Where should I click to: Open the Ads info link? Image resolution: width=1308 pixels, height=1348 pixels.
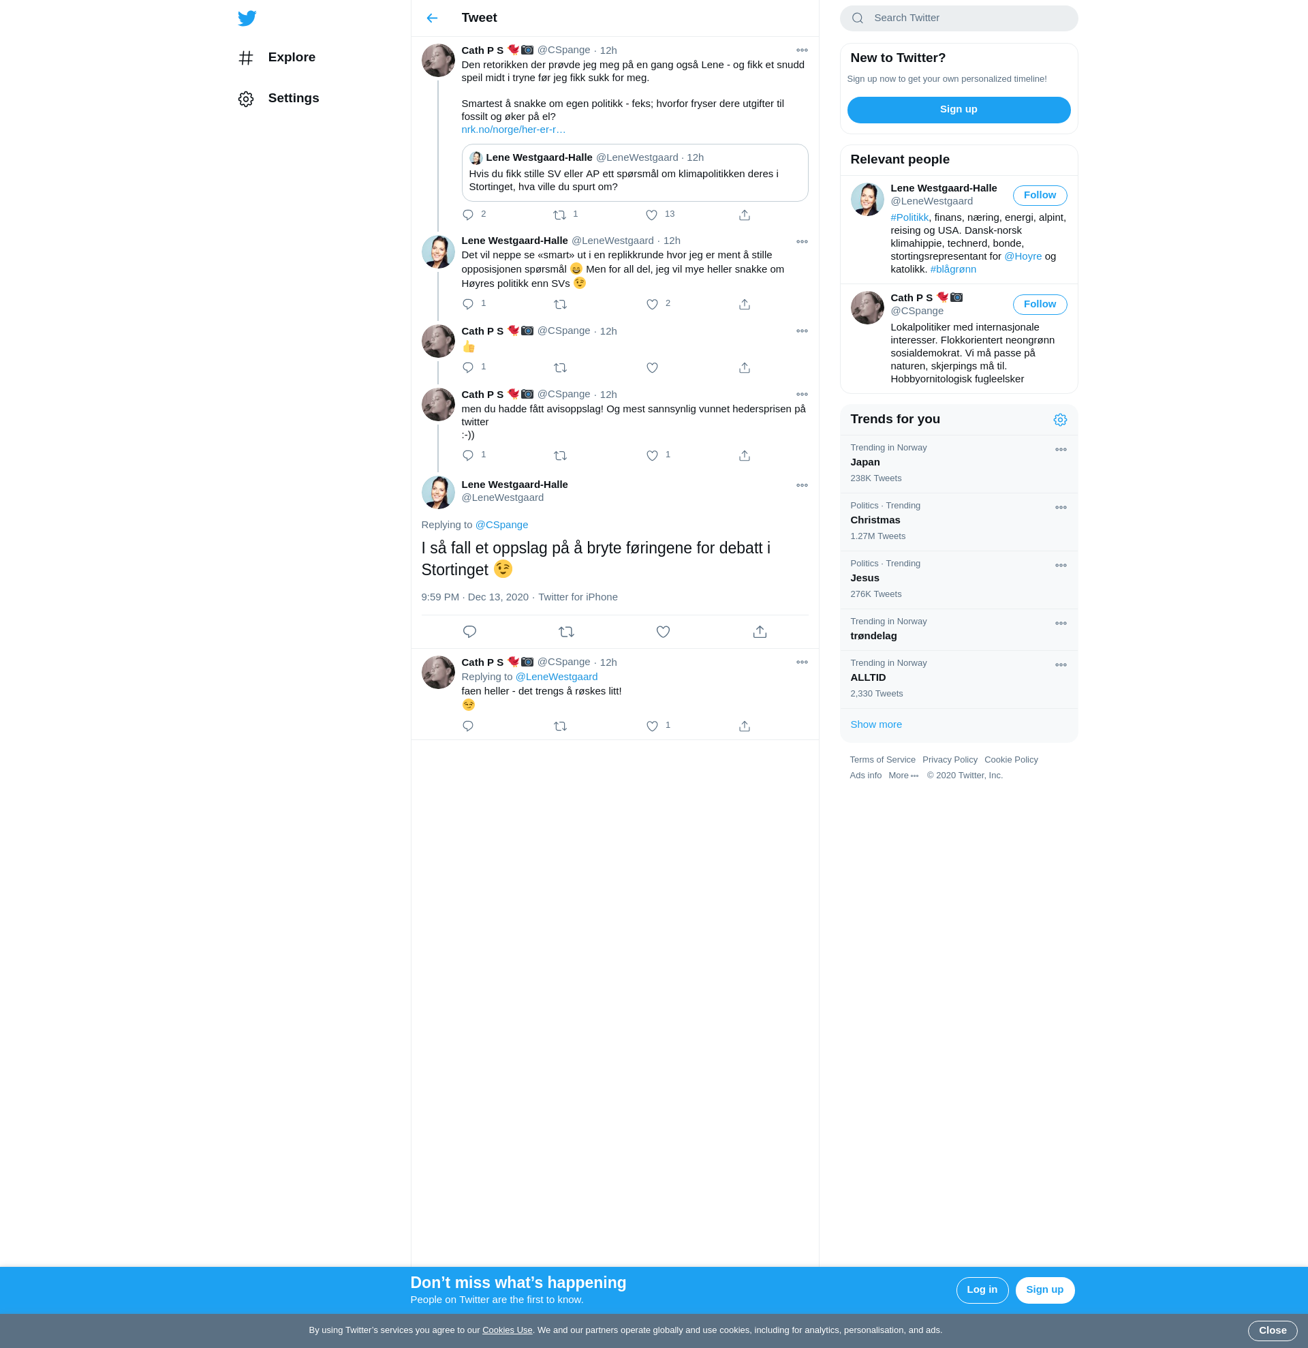pos(865,775)
